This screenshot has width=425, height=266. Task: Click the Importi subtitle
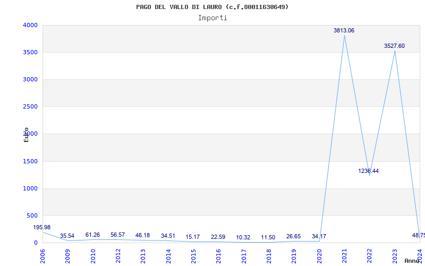tap(212, 18)
